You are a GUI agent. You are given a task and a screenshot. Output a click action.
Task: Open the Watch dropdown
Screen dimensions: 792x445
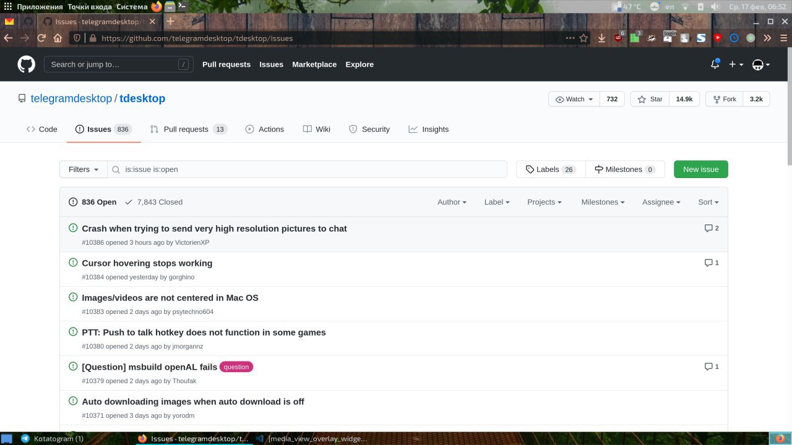[x=574, y=99]
